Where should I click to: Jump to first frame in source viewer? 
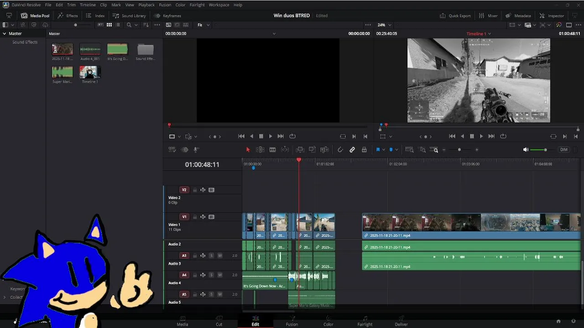(x=241, y=136)
